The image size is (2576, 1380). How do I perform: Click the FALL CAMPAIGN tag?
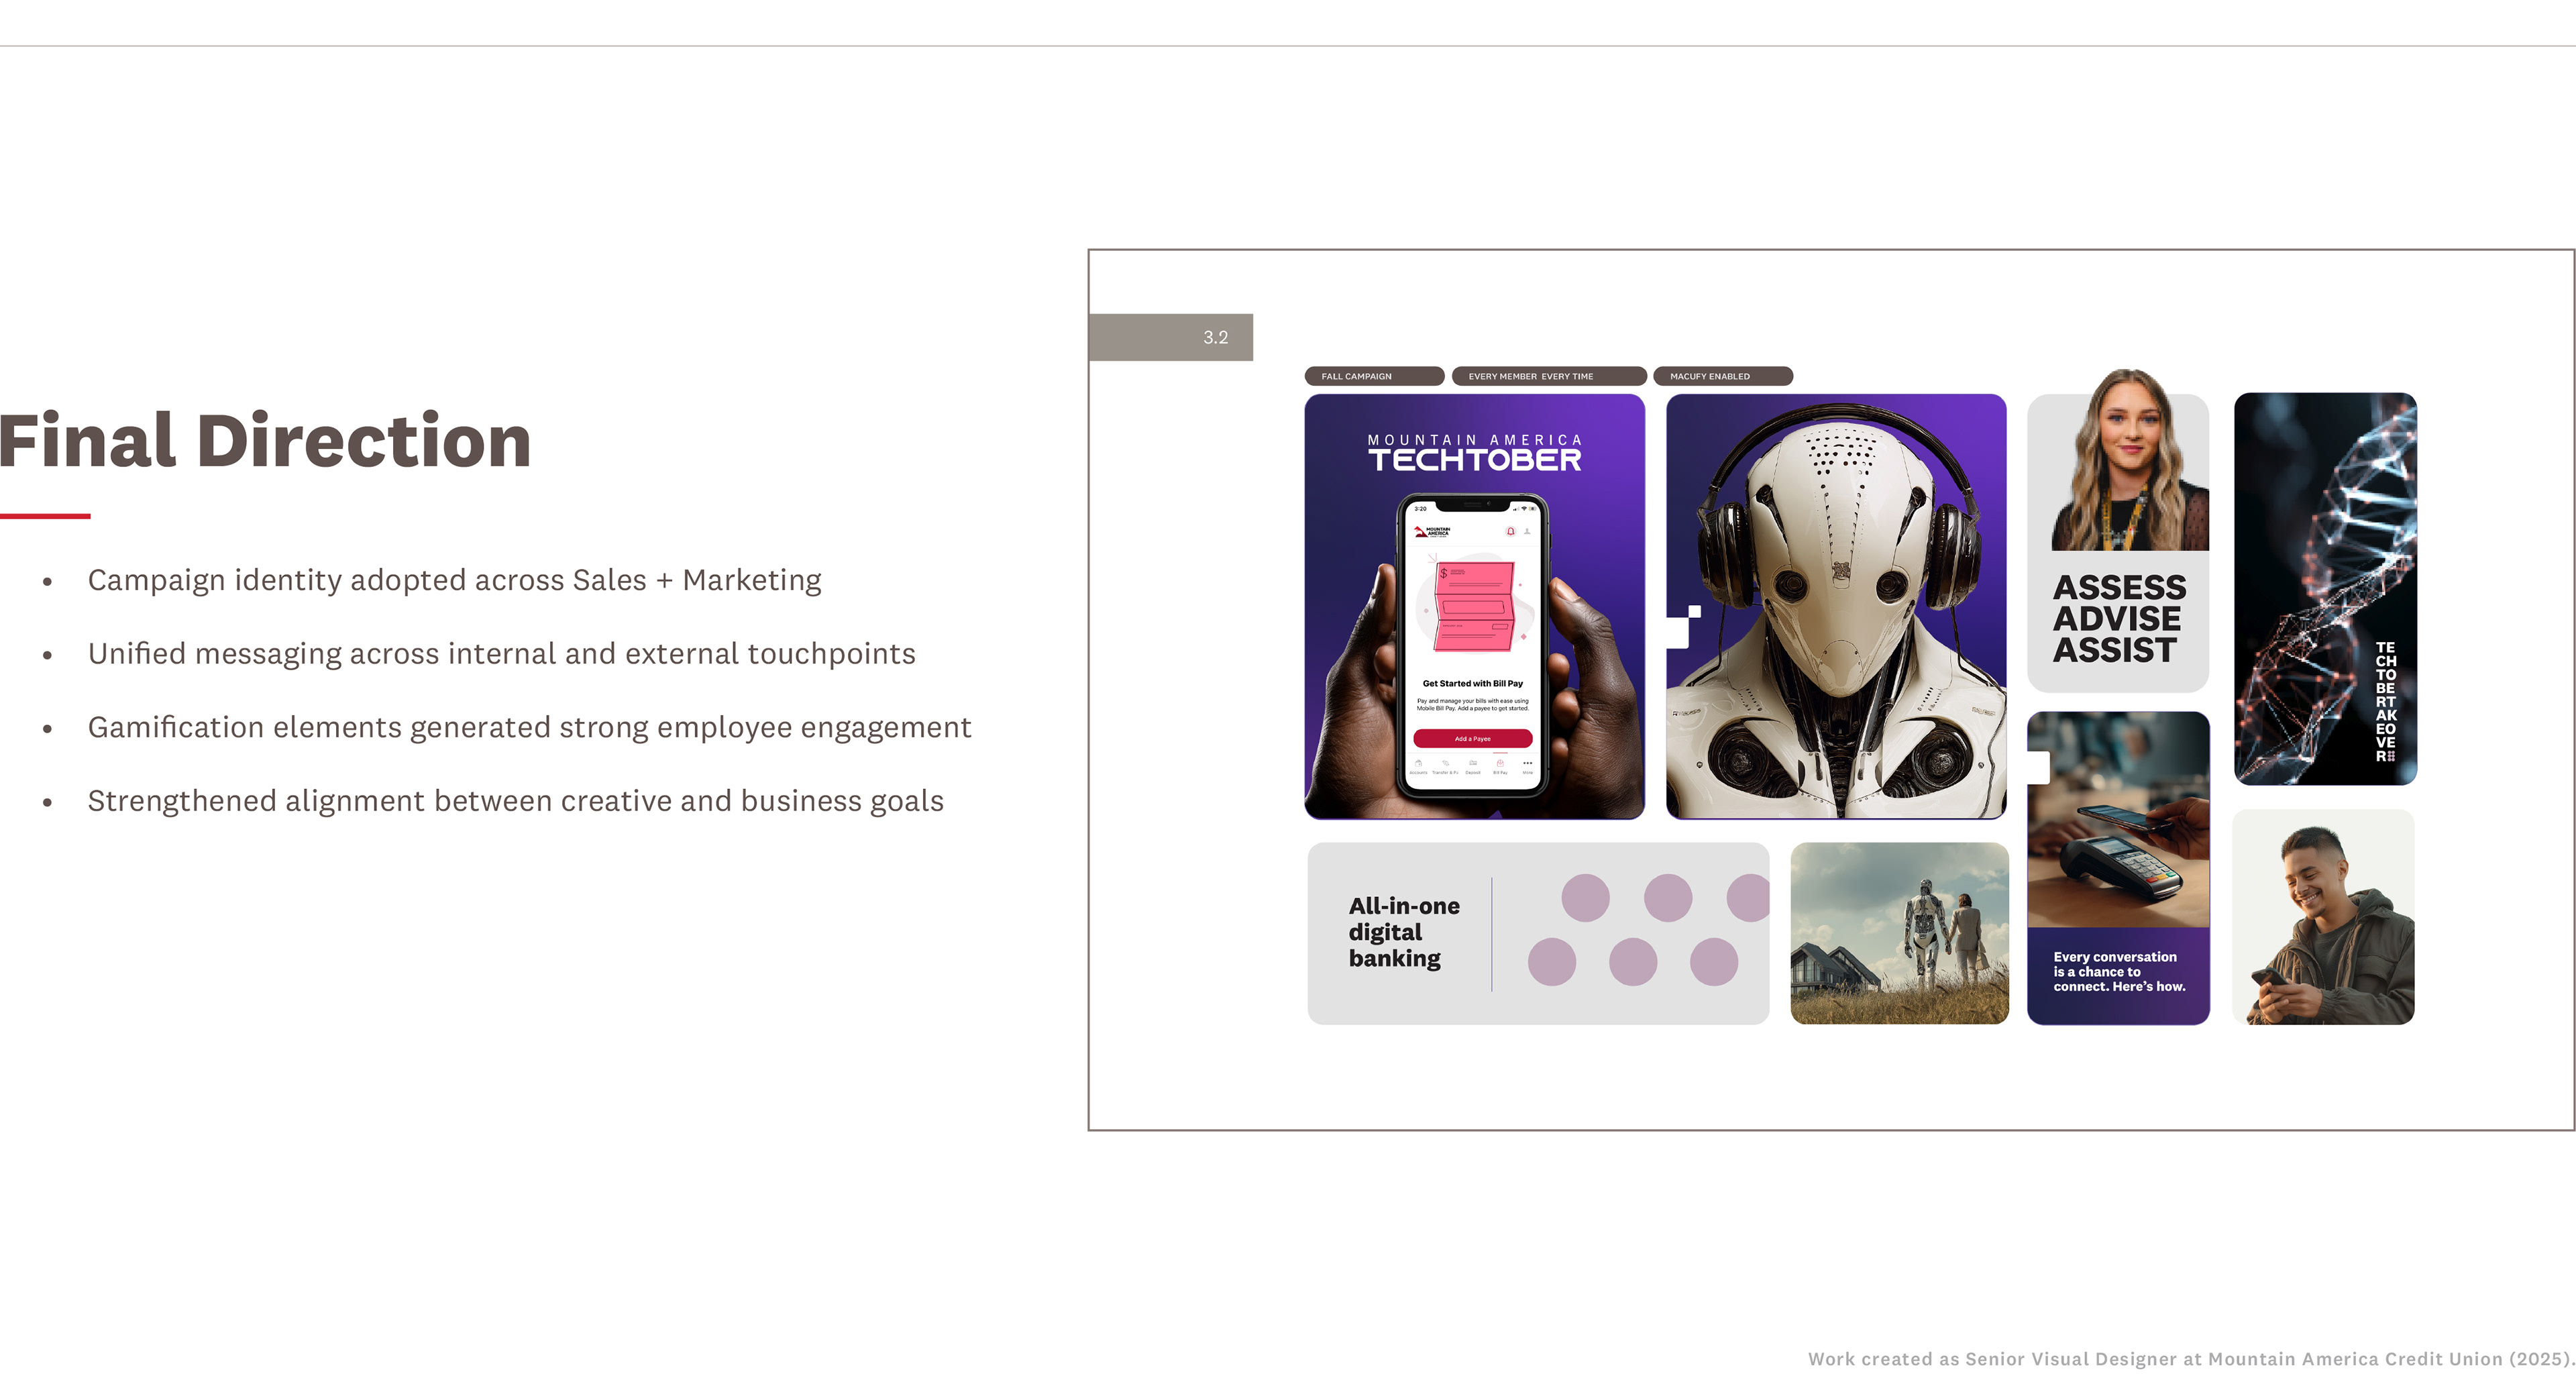(1373, 377)
